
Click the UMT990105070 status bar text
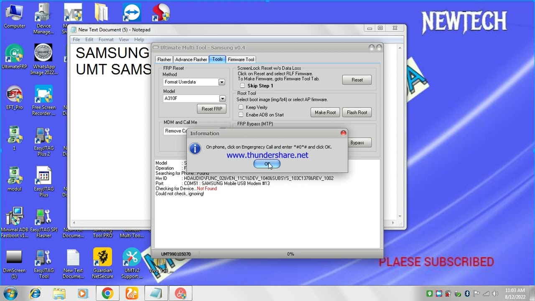pyautogui.click(x=176, y=254)
